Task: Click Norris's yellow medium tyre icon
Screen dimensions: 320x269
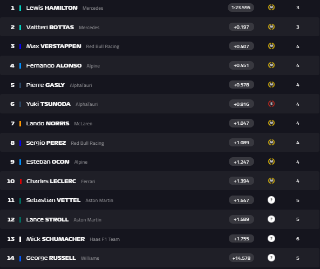Action: (271, 123)
